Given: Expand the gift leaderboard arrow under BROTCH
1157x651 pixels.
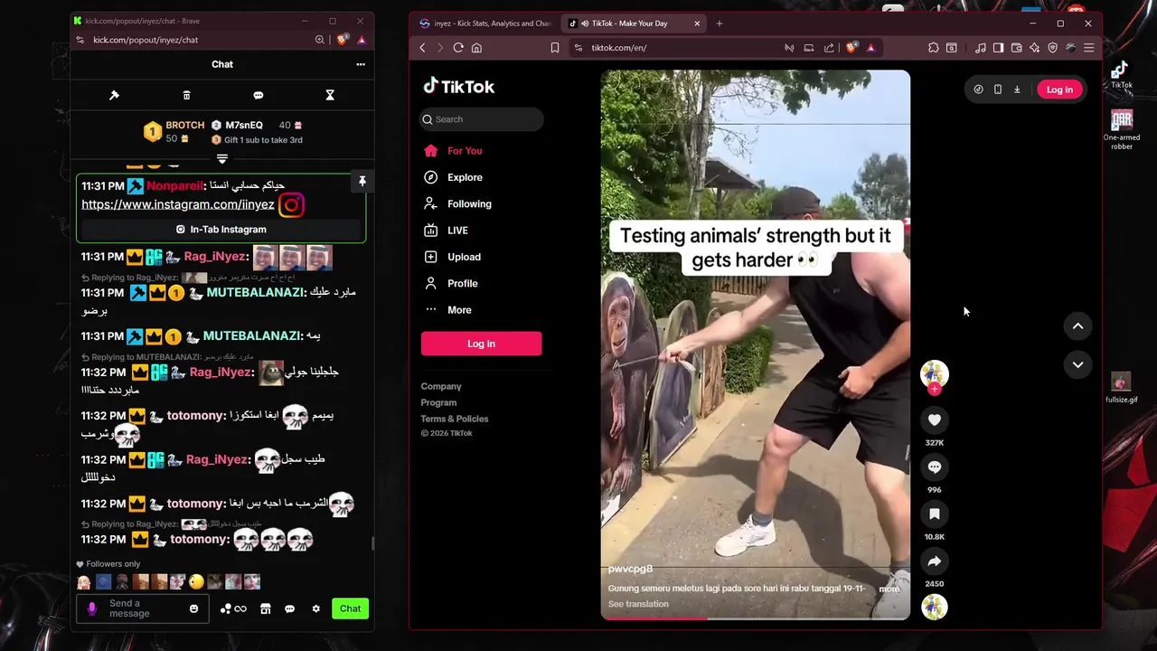Looking at the screenshot, I should pos(222,158).
